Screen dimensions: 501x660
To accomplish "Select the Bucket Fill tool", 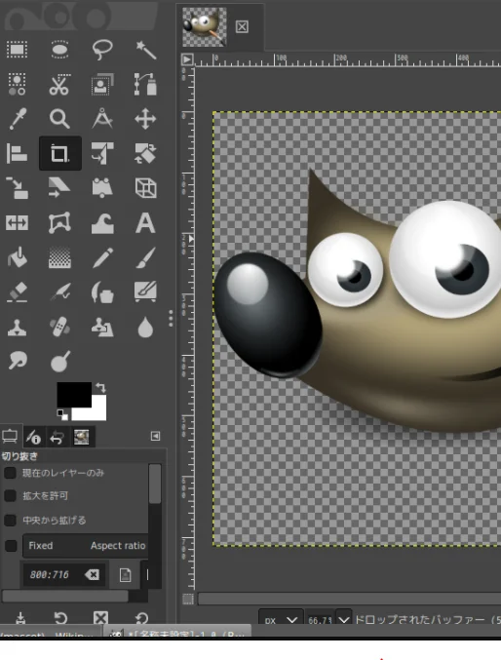I will (x=17, y=257).
